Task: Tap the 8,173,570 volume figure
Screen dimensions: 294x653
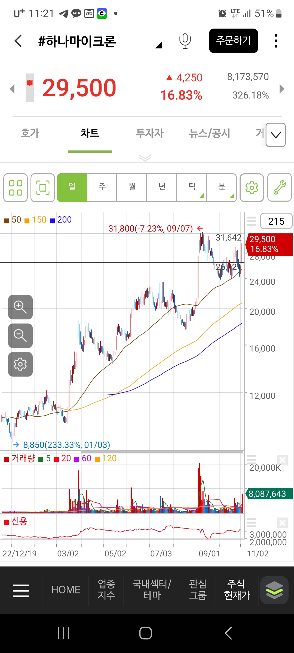Action: (248, 77)
